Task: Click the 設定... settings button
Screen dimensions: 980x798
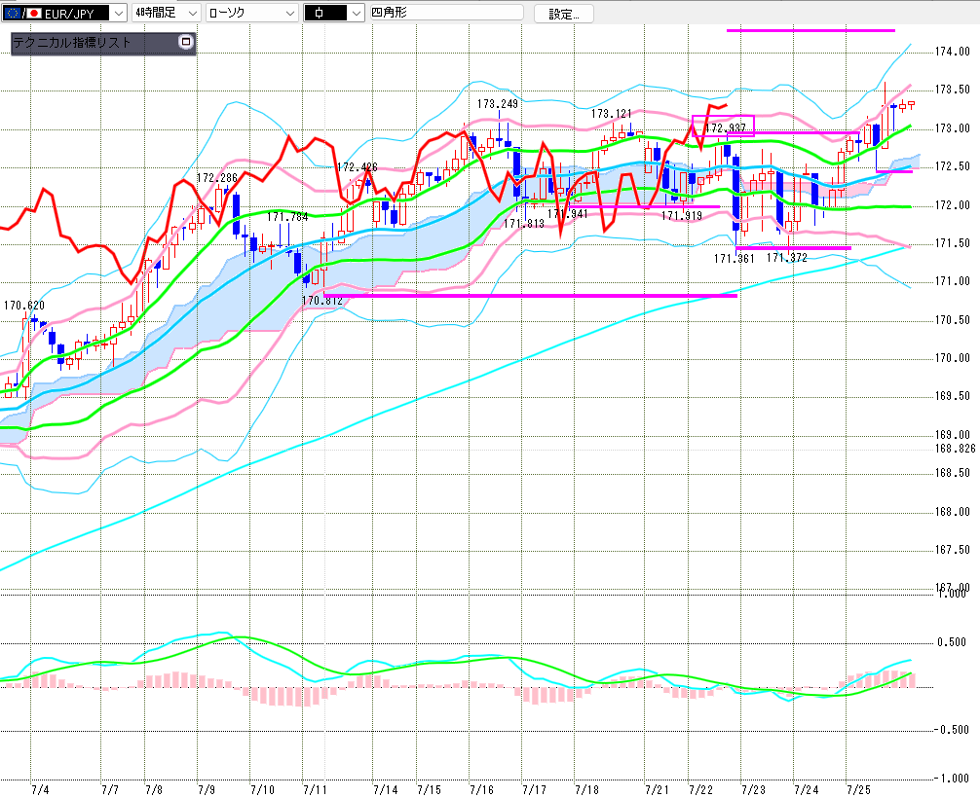Action: [x=564, y=14]
